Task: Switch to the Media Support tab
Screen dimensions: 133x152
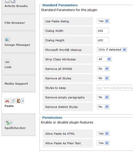Action: 18,84
